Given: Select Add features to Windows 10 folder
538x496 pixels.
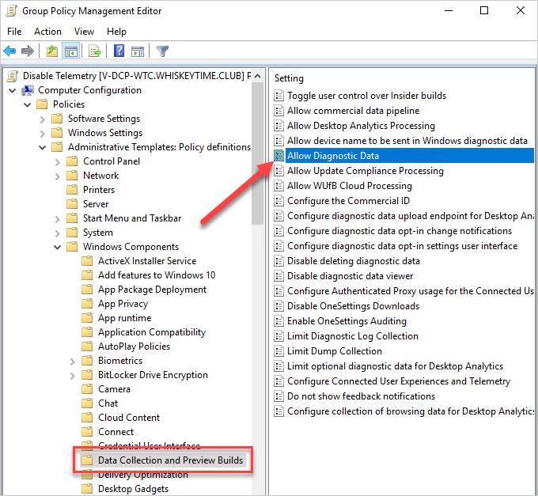Looking at the screenshot, I should tap(157, 275).
